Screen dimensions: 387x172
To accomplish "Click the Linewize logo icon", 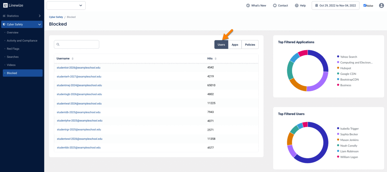I will [5, 5].
